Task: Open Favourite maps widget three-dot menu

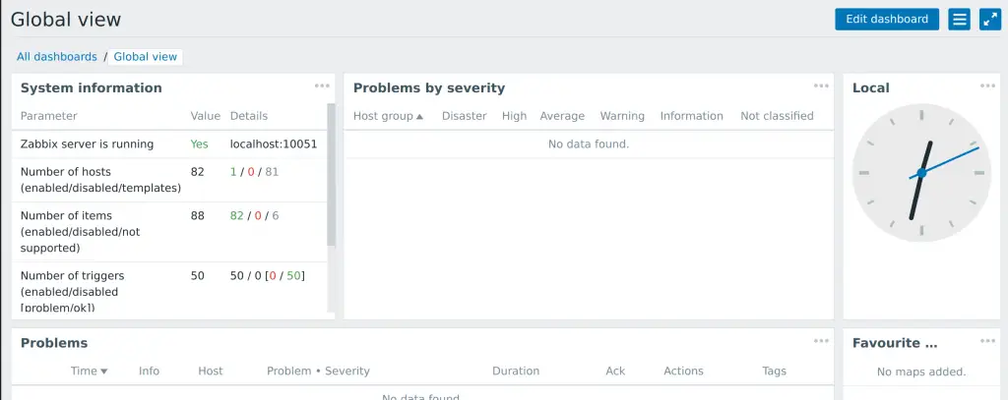Action: click(987, 341)
